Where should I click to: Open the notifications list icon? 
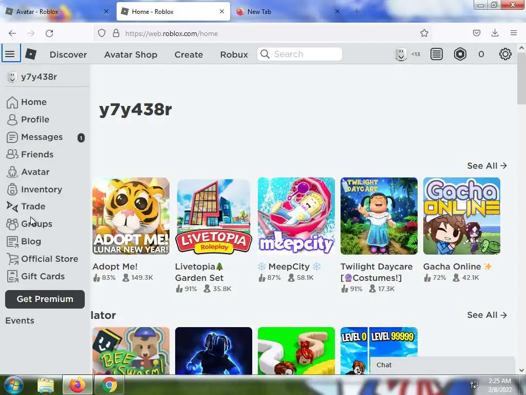click(x=437, y=54)
